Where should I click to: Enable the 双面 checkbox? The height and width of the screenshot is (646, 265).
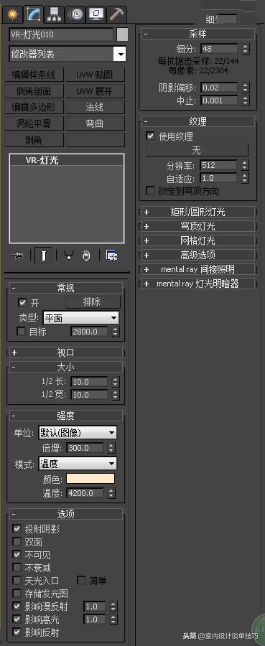(17, 542)
